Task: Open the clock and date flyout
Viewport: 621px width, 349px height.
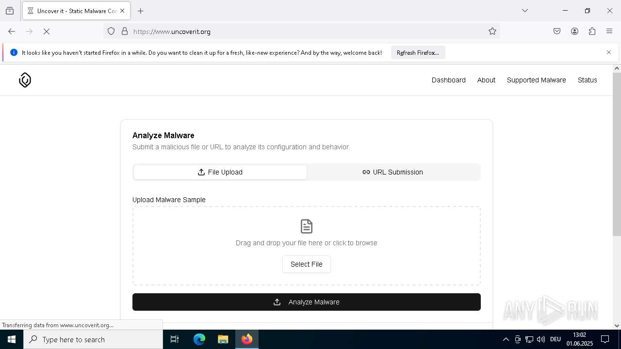Action: pyautogui.click(x=580, y=339)
